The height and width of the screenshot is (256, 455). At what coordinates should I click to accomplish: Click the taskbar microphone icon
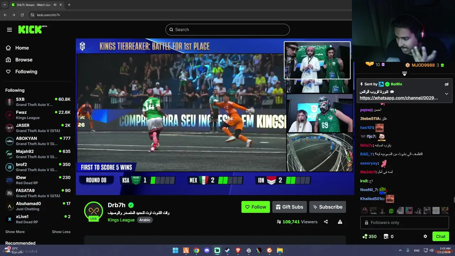(408, 251)
